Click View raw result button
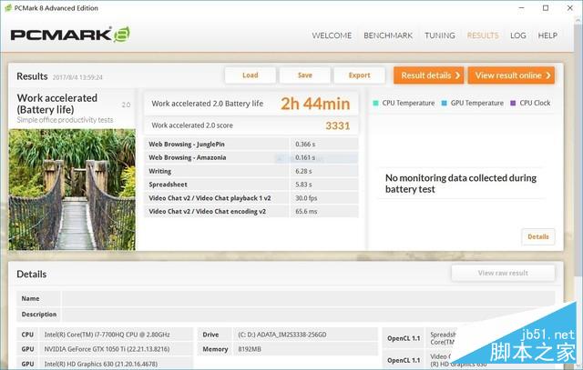Image resolution: width=583 pixels, height=370 pixels. [x=503, y=273]
